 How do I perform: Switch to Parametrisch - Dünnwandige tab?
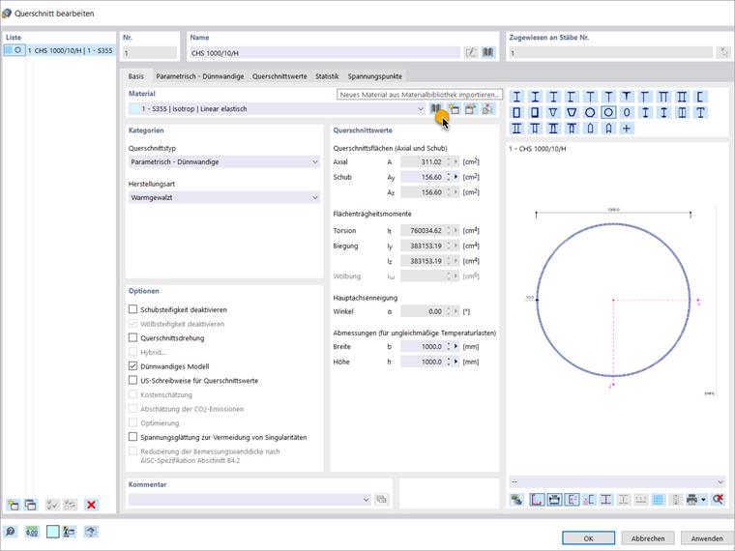click(x=200, y=76)
